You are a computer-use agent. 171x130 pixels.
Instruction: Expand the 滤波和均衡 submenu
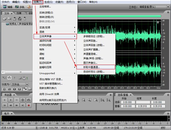click(55, 41)
